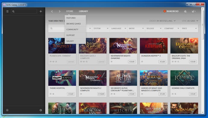Viewport: 208px width, 118px height.
Task: Click the Dungeon Keeper 2 price button
Action: coord(162,62)
